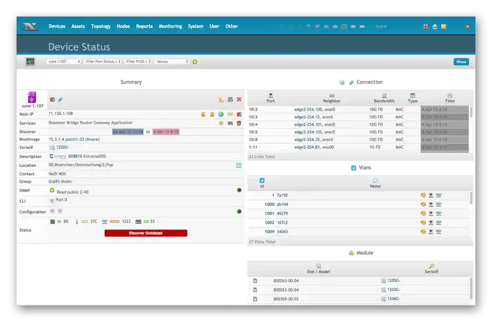Click the shield icon in Services row
The width and height of the screenshot is (492, 322).
239,124
